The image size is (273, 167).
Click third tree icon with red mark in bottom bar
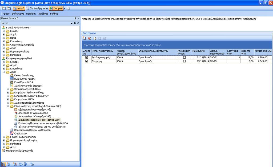tap(15, 164)
